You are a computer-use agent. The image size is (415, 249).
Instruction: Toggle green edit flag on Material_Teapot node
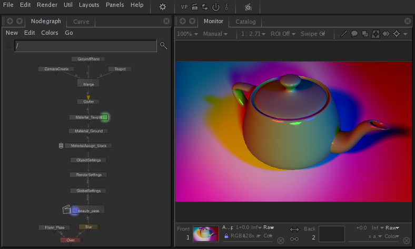(105, 117)
